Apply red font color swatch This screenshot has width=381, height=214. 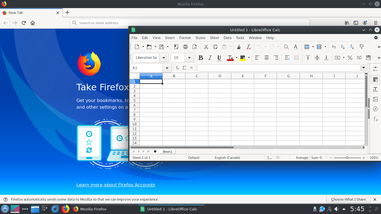click(230, 58)
